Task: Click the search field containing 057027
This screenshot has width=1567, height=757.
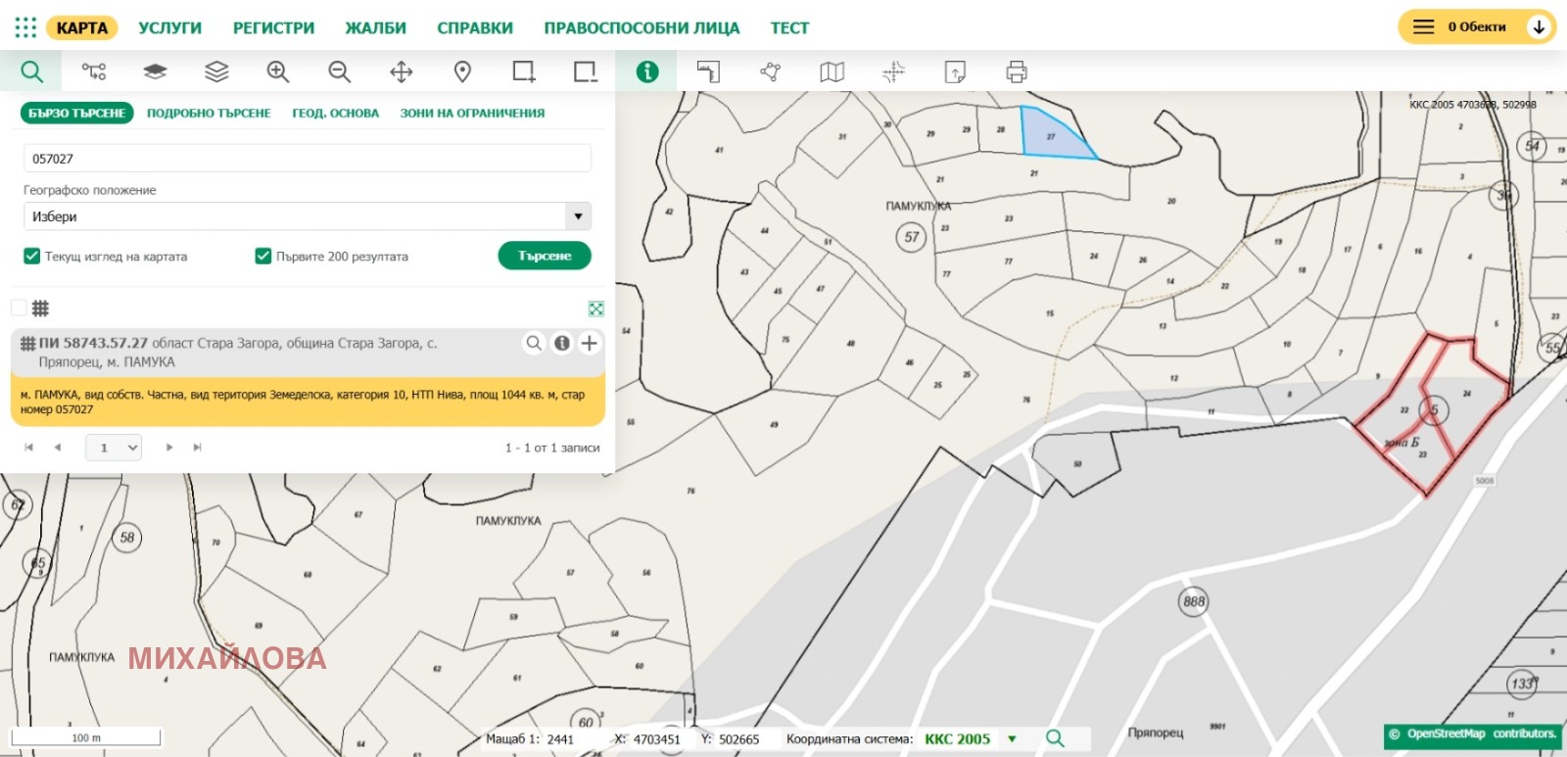Action: [x=307, y=159]
